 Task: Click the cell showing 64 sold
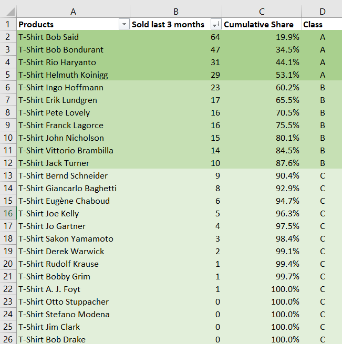click(x=176, y=37)
